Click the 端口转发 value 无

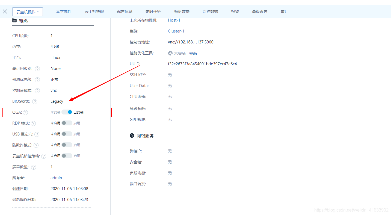(x=170, y=184)
